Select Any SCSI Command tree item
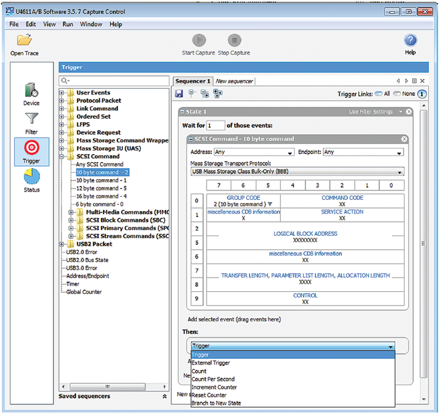 click(99, 164)
